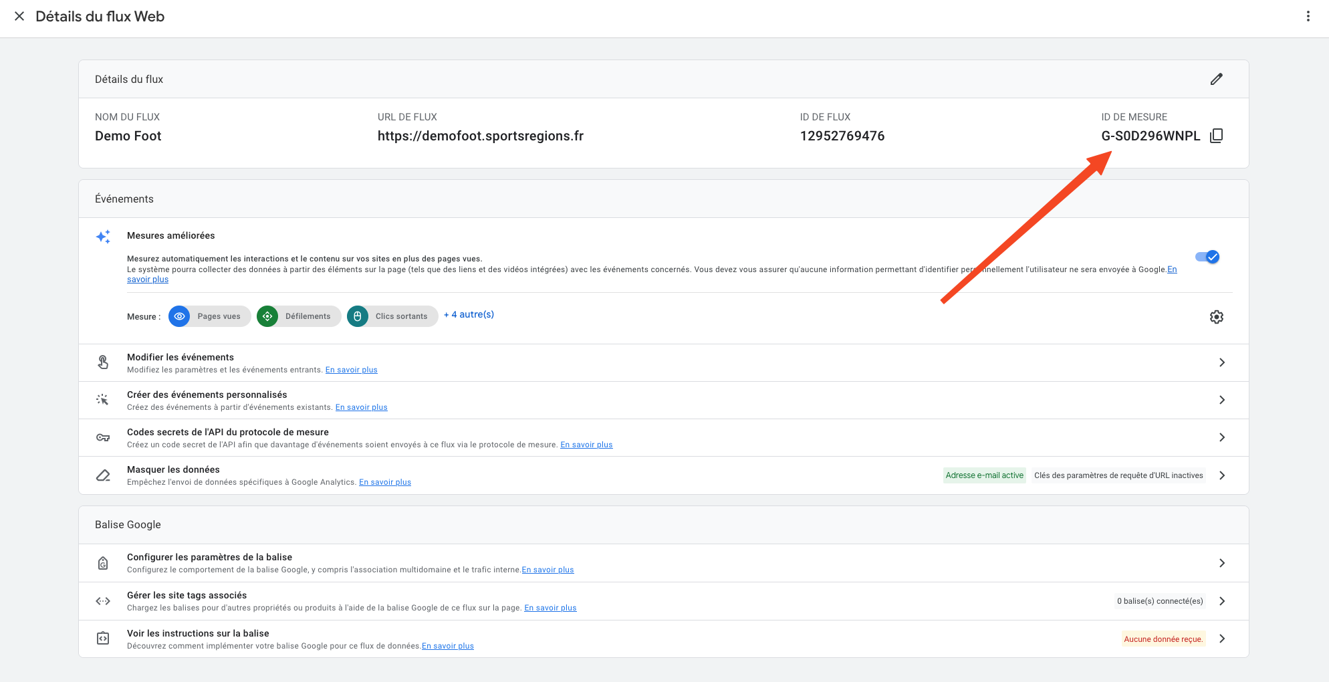Click the Adresse e-mail active badge
The image size is (1329, 682).
[984, 475]
